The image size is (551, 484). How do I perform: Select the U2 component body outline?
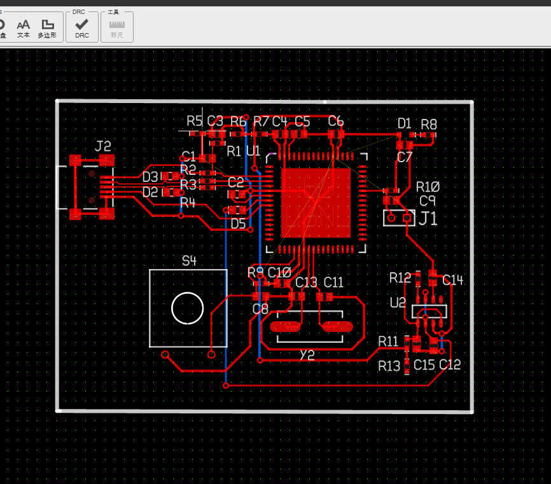tap(429, 311)
